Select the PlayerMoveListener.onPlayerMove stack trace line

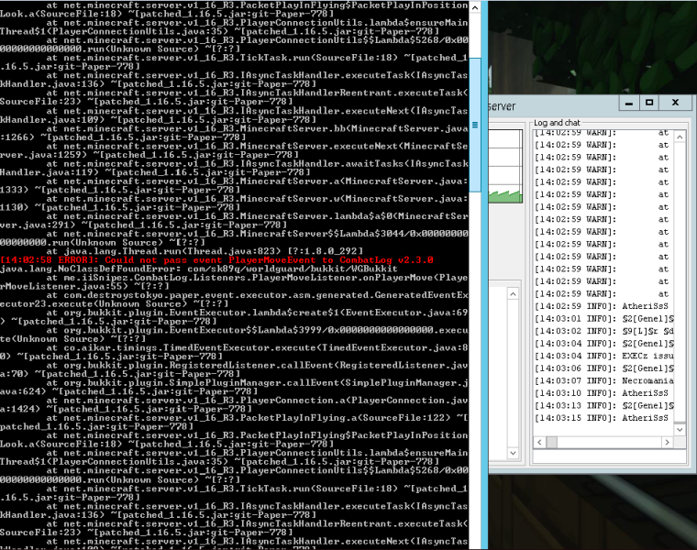(x=234, y=282)
